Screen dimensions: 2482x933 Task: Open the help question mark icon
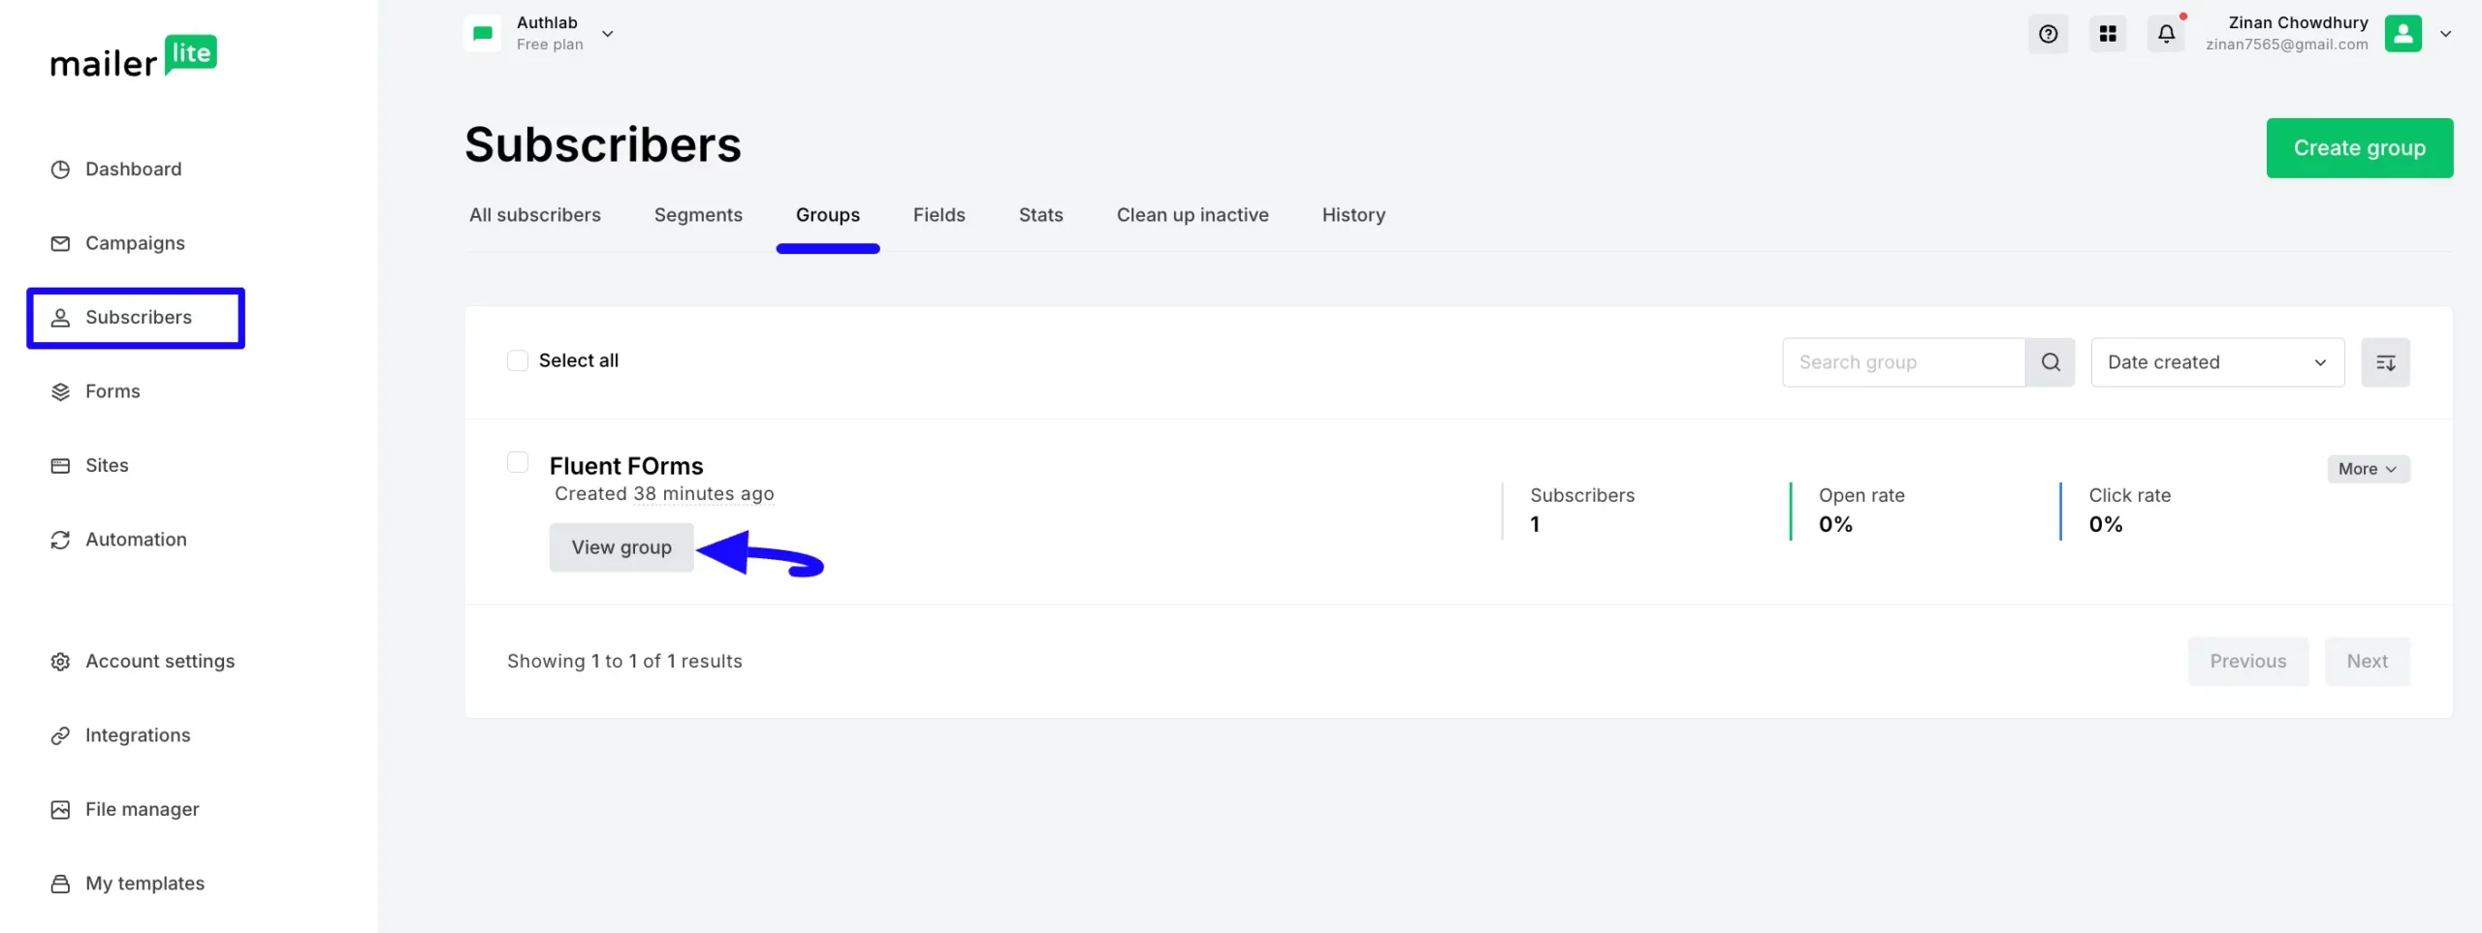tap(2048, 34)
